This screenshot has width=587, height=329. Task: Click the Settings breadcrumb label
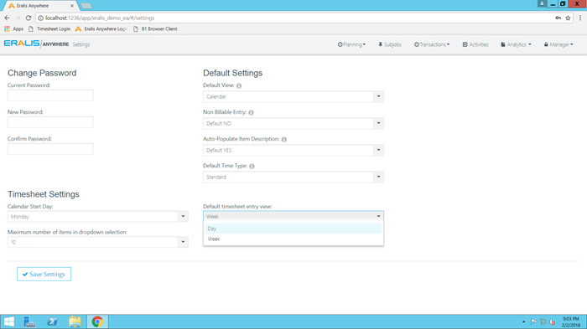coord(81,44)
